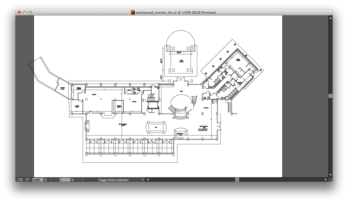Click the horizontal scrollbar thumb
The height and width of the screenshot is (203, 348).
click(x=237, y=180)
